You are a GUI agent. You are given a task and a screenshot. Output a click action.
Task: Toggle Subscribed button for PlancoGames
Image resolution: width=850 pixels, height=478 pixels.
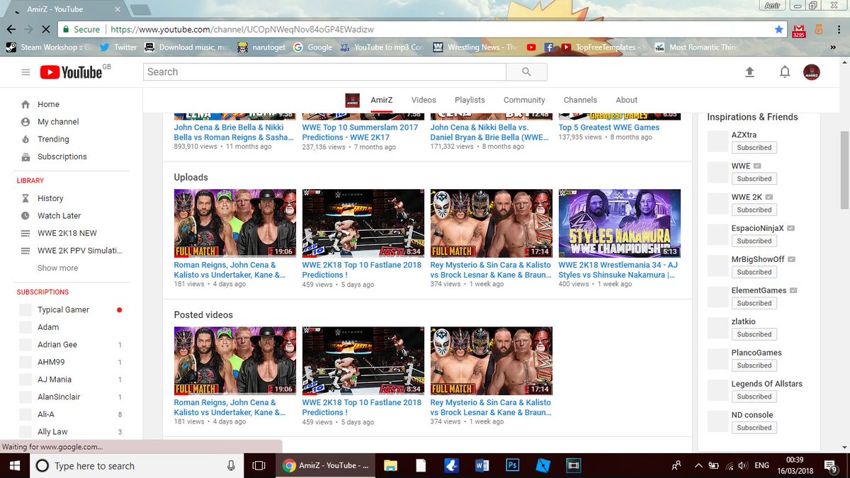754,365
